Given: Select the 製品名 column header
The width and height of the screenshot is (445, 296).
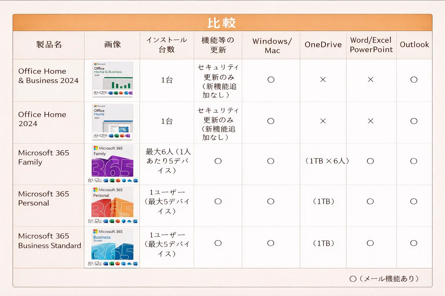Looking at the screenshot, I should [x=49, y=45].
